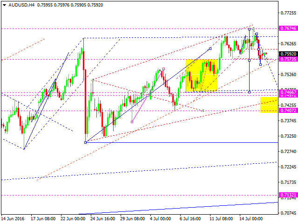
Task: Click the 29 Jun 08:00 time label
Action: tap(133, 219)
